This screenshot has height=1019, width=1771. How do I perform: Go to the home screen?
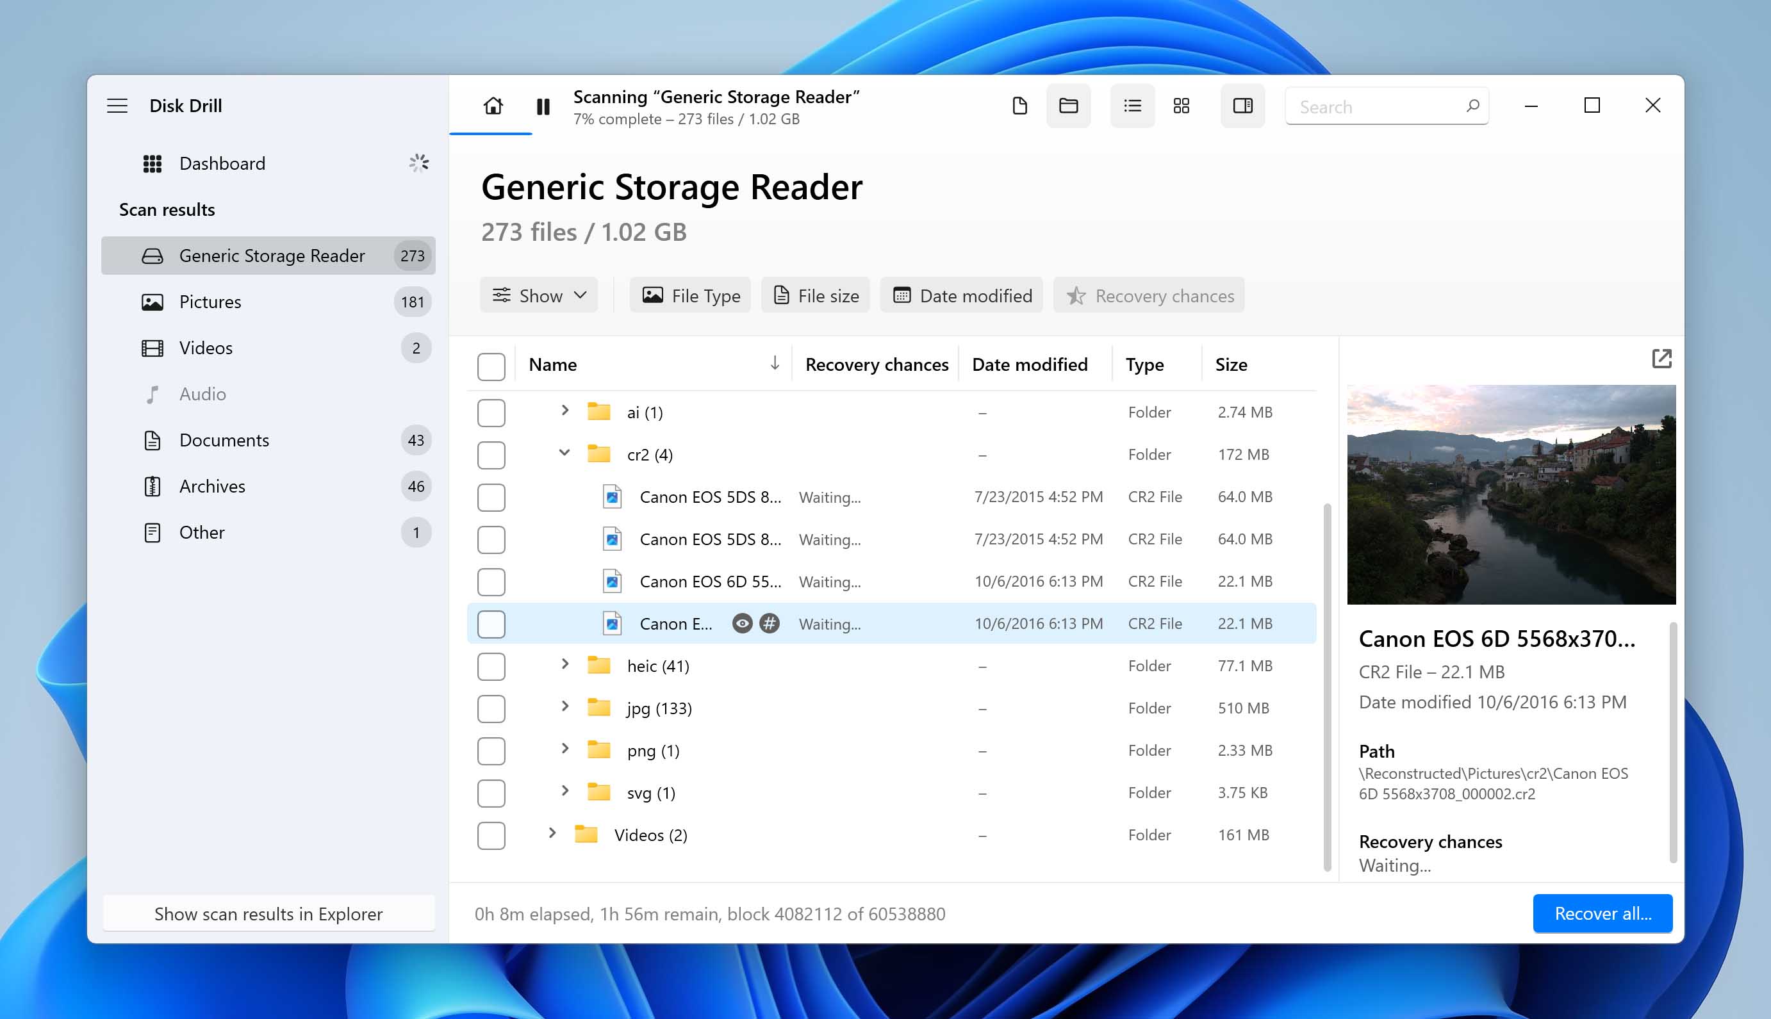[493, 106]
